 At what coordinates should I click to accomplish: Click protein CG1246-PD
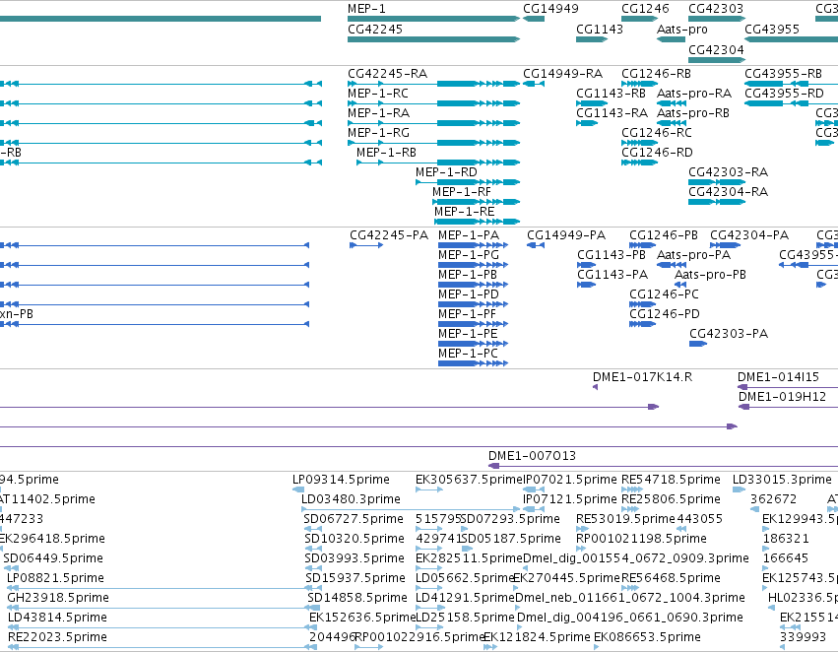(x=642, y=324)
